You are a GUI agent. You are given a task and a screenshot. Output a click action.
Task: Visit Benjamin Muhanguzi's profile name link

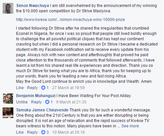pos(36,96)
